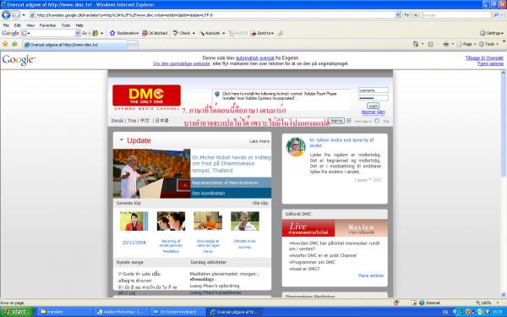Viewport: 507px width, 317px height.
Task: Click the 'Tilbage til Oversæt' link
Action: pos(484,57)
